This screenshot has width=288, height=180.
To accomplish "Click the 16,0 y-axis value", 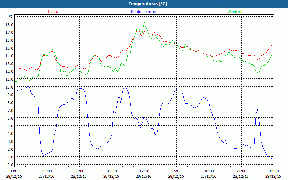I will 10,40.
